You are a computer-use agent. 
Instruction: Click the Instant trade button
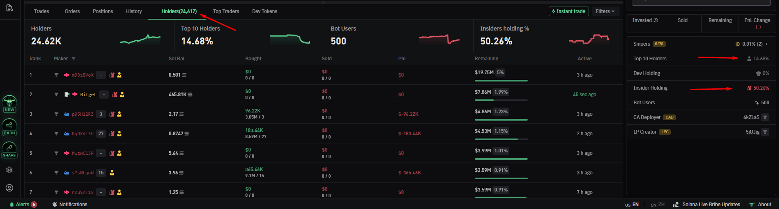tap(569, 11)
